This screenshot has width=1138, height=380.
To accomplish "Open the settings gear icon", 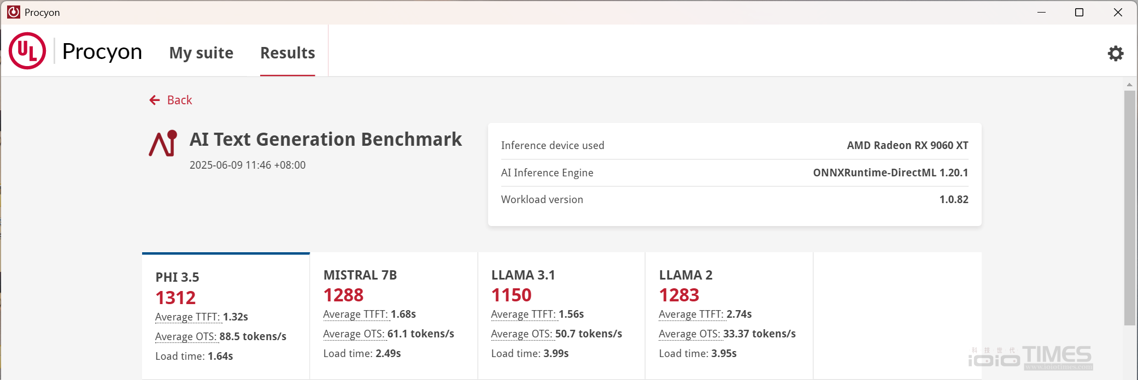I will tap(1115, 53).
